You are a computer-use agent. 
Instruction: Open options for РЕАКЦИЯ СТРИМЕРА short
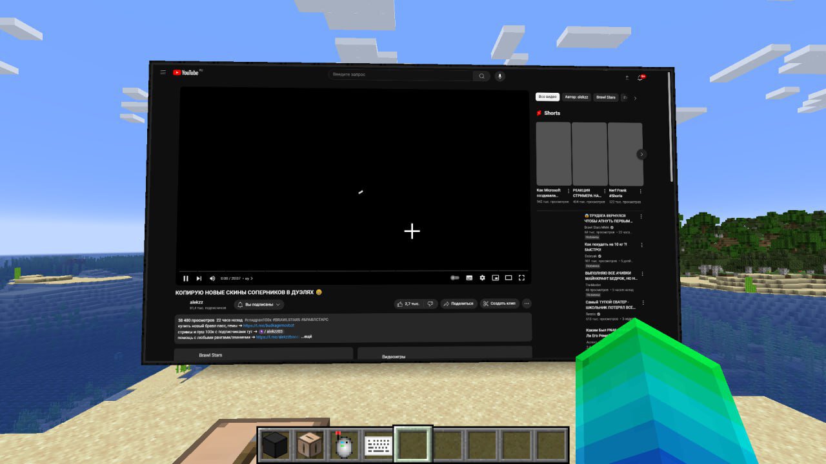pyautogui.click(x=605, y=191)
